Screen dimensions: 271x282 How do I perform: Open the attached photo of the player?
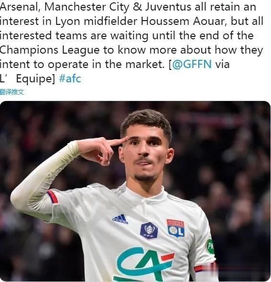(135, 191)
